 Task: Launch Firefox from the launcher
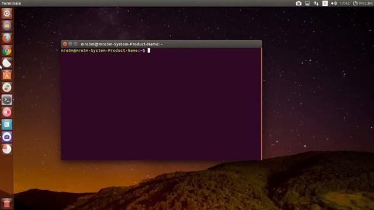(6, 38)
